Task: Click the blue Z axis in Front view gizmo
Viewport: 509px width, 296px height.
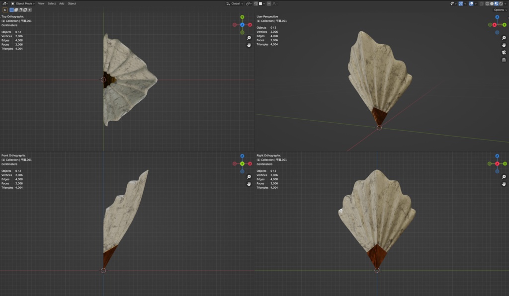Action: pyautogui.click(x=242, y=156)
